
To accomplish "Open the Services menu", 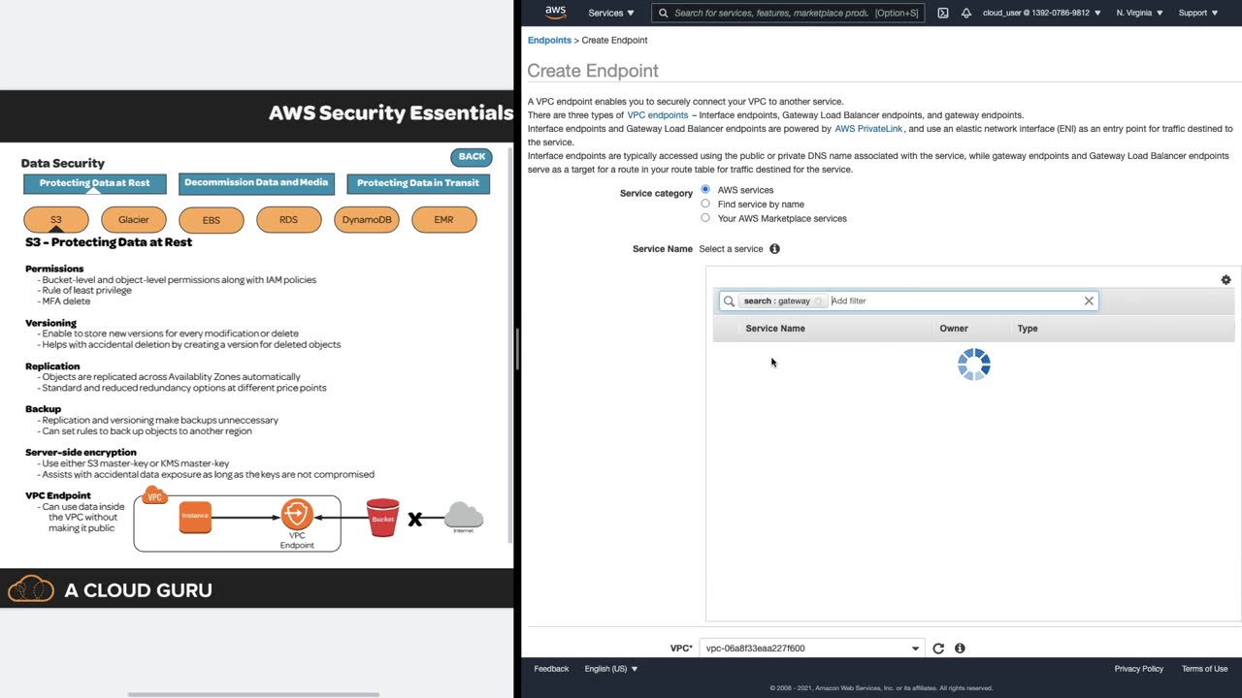I will (611, 13).
